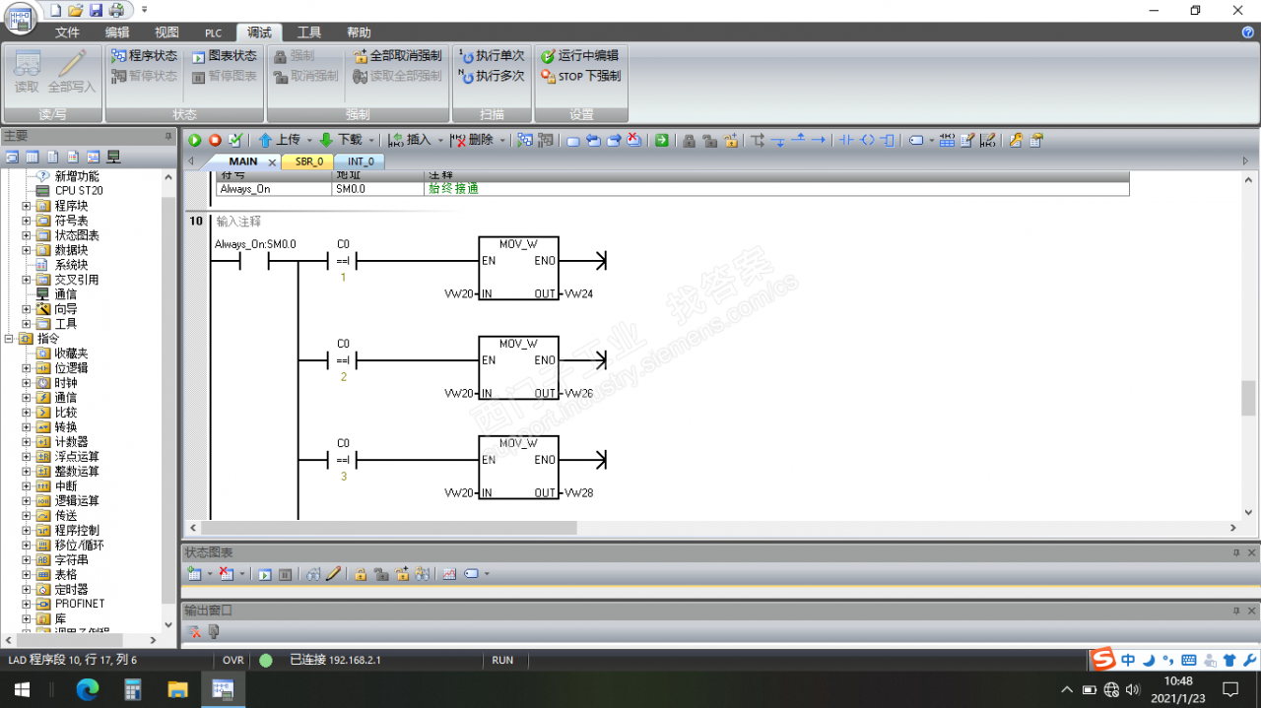
Task: Toggle 程序状态 program status monitoring
Action: pos(144,56)
